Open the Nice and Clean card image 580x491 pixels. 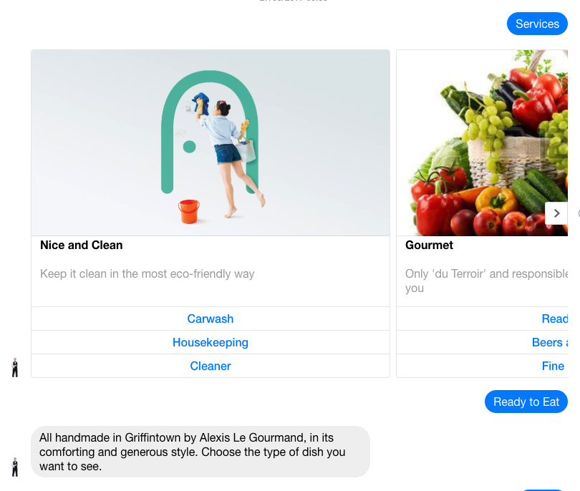pos(211,142)
